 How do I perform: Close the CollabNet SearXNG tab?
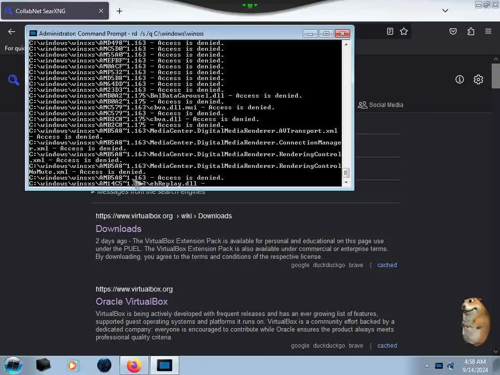[101, 11]
